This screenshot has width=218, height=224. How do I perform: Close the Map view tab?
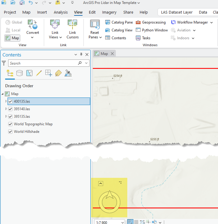click(x=112, y=54)
